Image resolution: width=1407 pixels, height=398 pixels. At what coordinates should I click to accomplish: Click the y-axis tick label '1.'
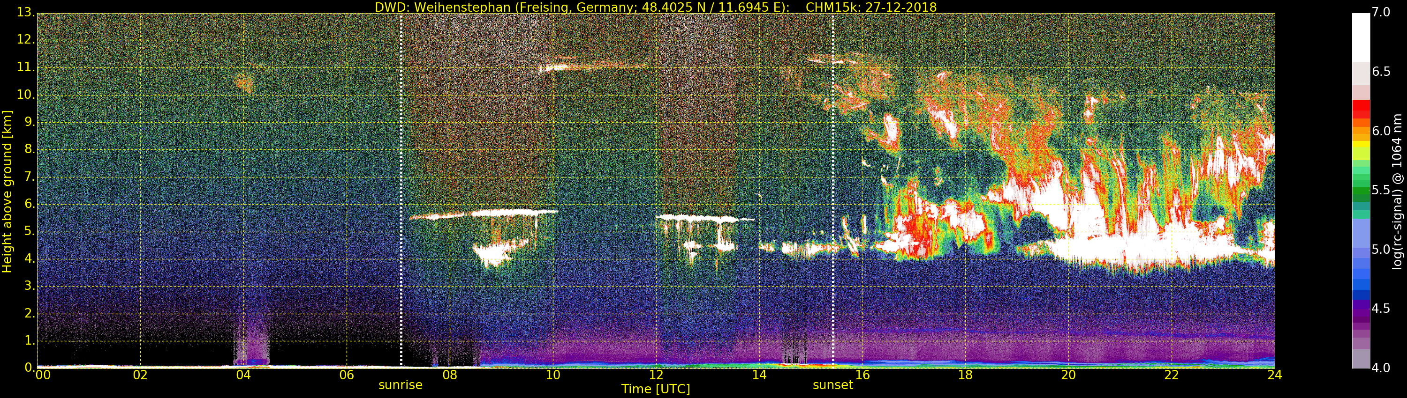click(30, 340)
